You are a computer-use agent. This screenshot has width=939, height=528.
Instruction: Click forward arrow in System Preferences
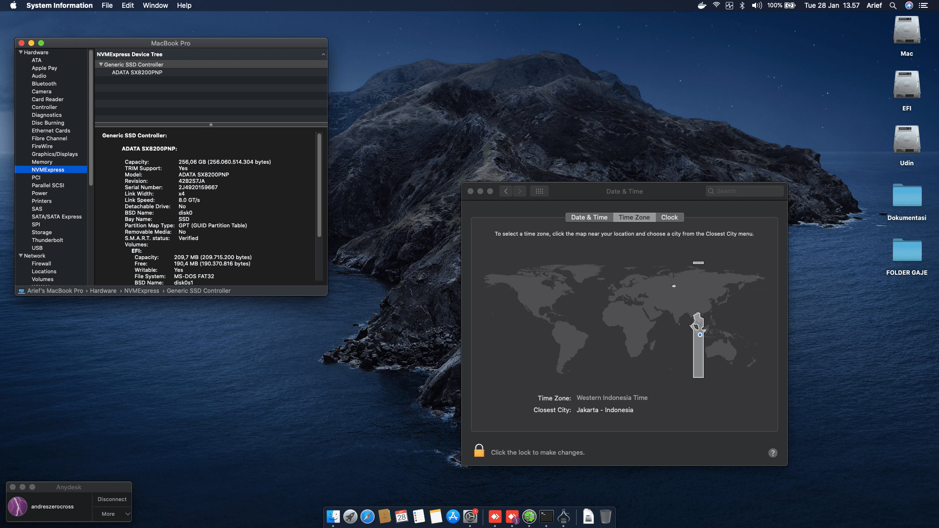pos(520,191)
